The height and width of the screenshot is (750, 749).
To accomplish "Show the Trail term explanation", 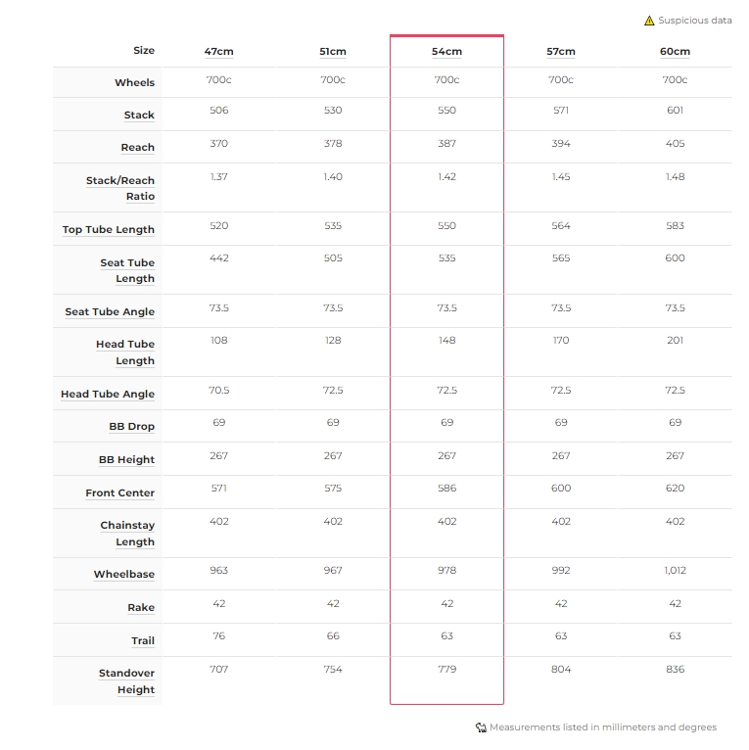I will pos(143,641).
